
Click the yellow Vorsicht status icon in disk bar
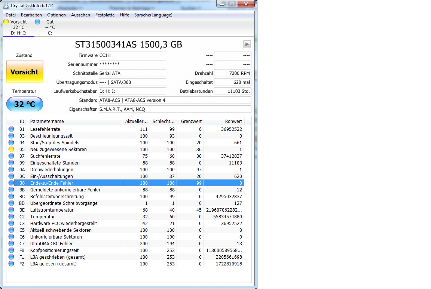6,22
